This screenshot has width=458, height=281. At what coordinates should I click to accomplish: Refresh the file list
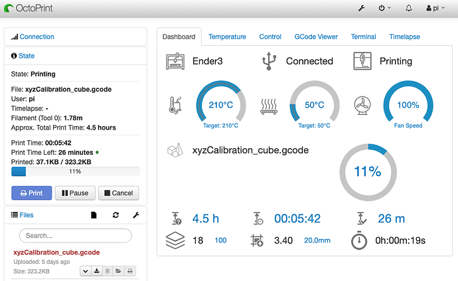(x=115, y=215)
